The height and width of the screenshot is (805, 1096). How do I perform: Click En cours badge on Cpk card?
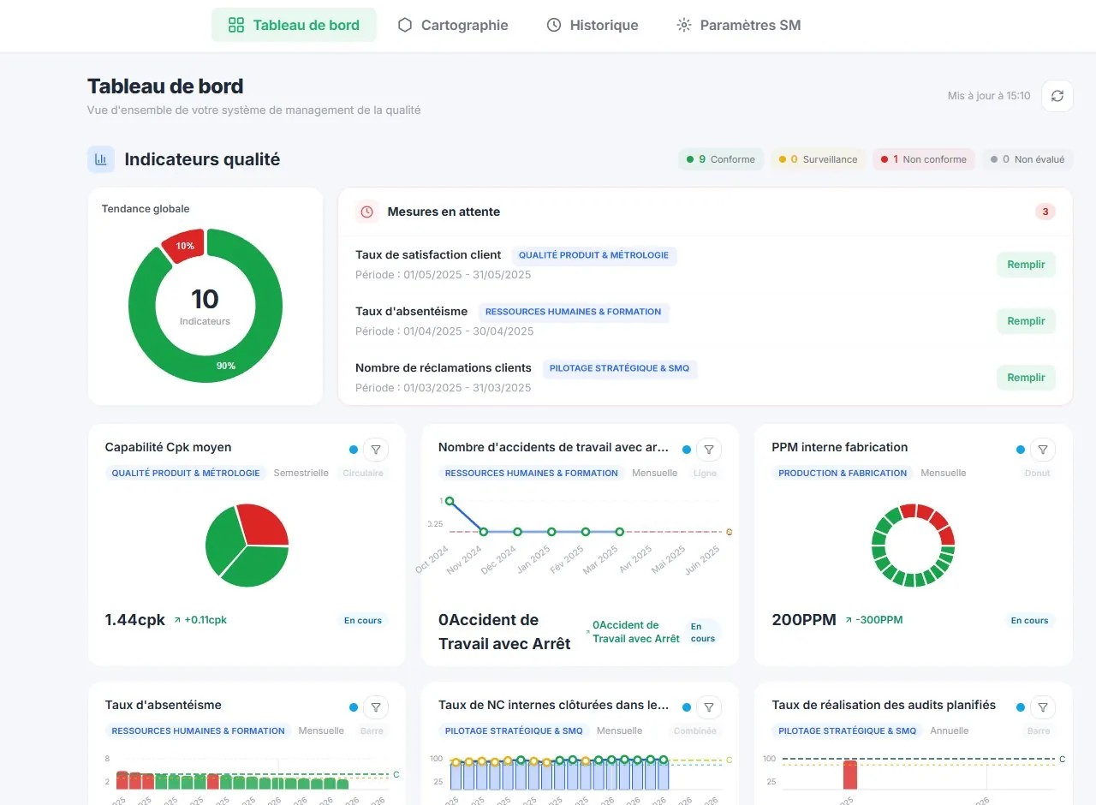click(363, 620)
